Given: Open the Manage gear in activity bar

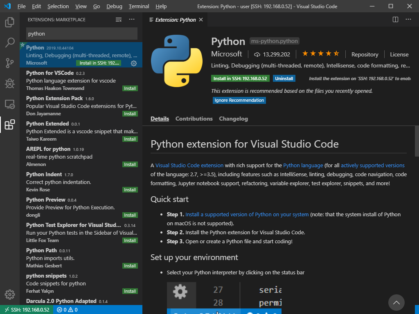Looking at the screenshot, I should 10,294.
